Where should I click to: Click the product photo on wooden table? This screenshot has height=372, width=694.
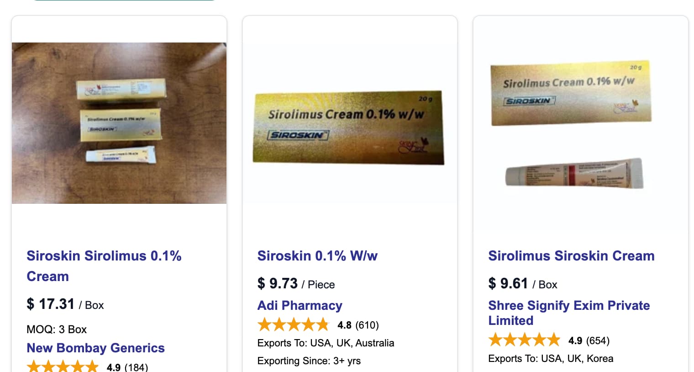(119, 123)
